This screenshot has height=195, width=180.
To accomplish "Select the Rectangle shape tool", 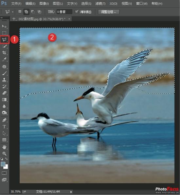I will (4, 140).
